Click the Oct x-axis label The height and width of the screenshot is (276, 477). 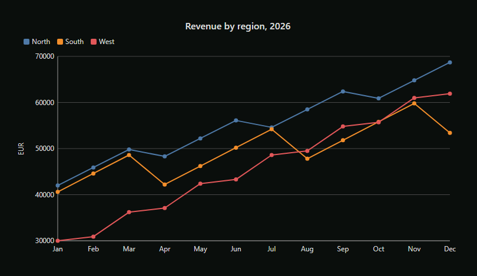[x=379, y=249]
